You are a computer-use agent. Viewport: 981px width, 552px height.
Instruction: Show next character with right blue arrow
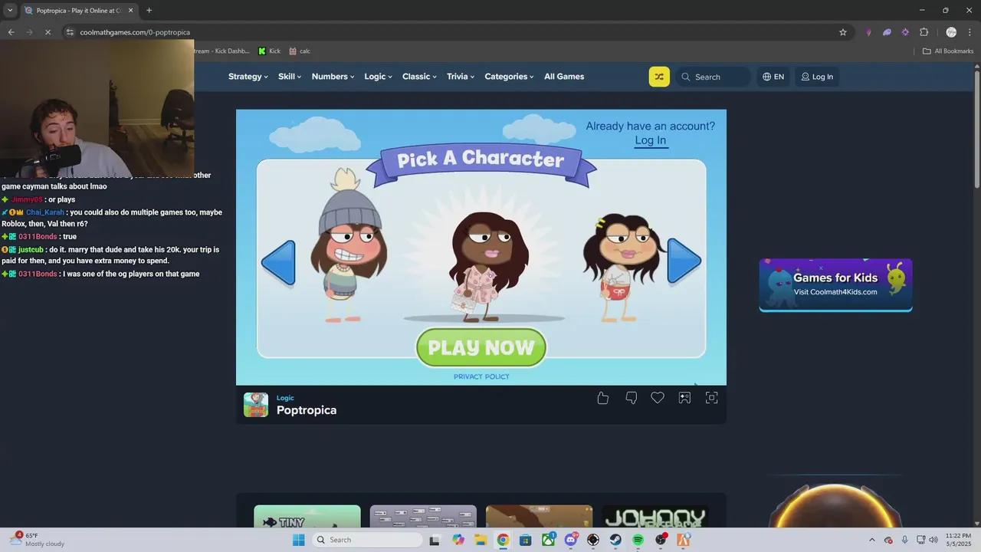coord(684,261)
